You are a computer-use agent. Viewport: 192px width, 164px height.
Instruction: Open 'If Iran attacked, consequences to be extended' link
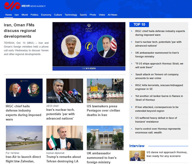(x=157, y=109)
